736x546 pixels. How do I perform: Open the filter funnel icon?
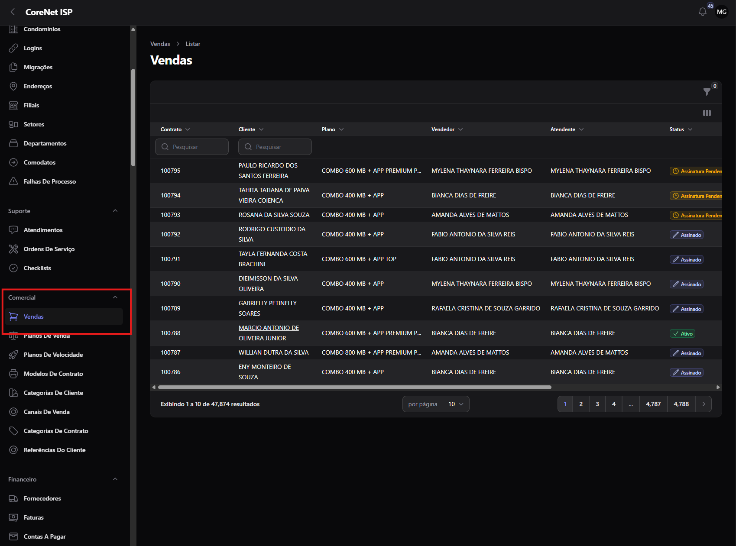click(707, 92)
